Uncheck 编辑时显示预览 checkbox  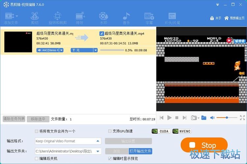[110, 158]
